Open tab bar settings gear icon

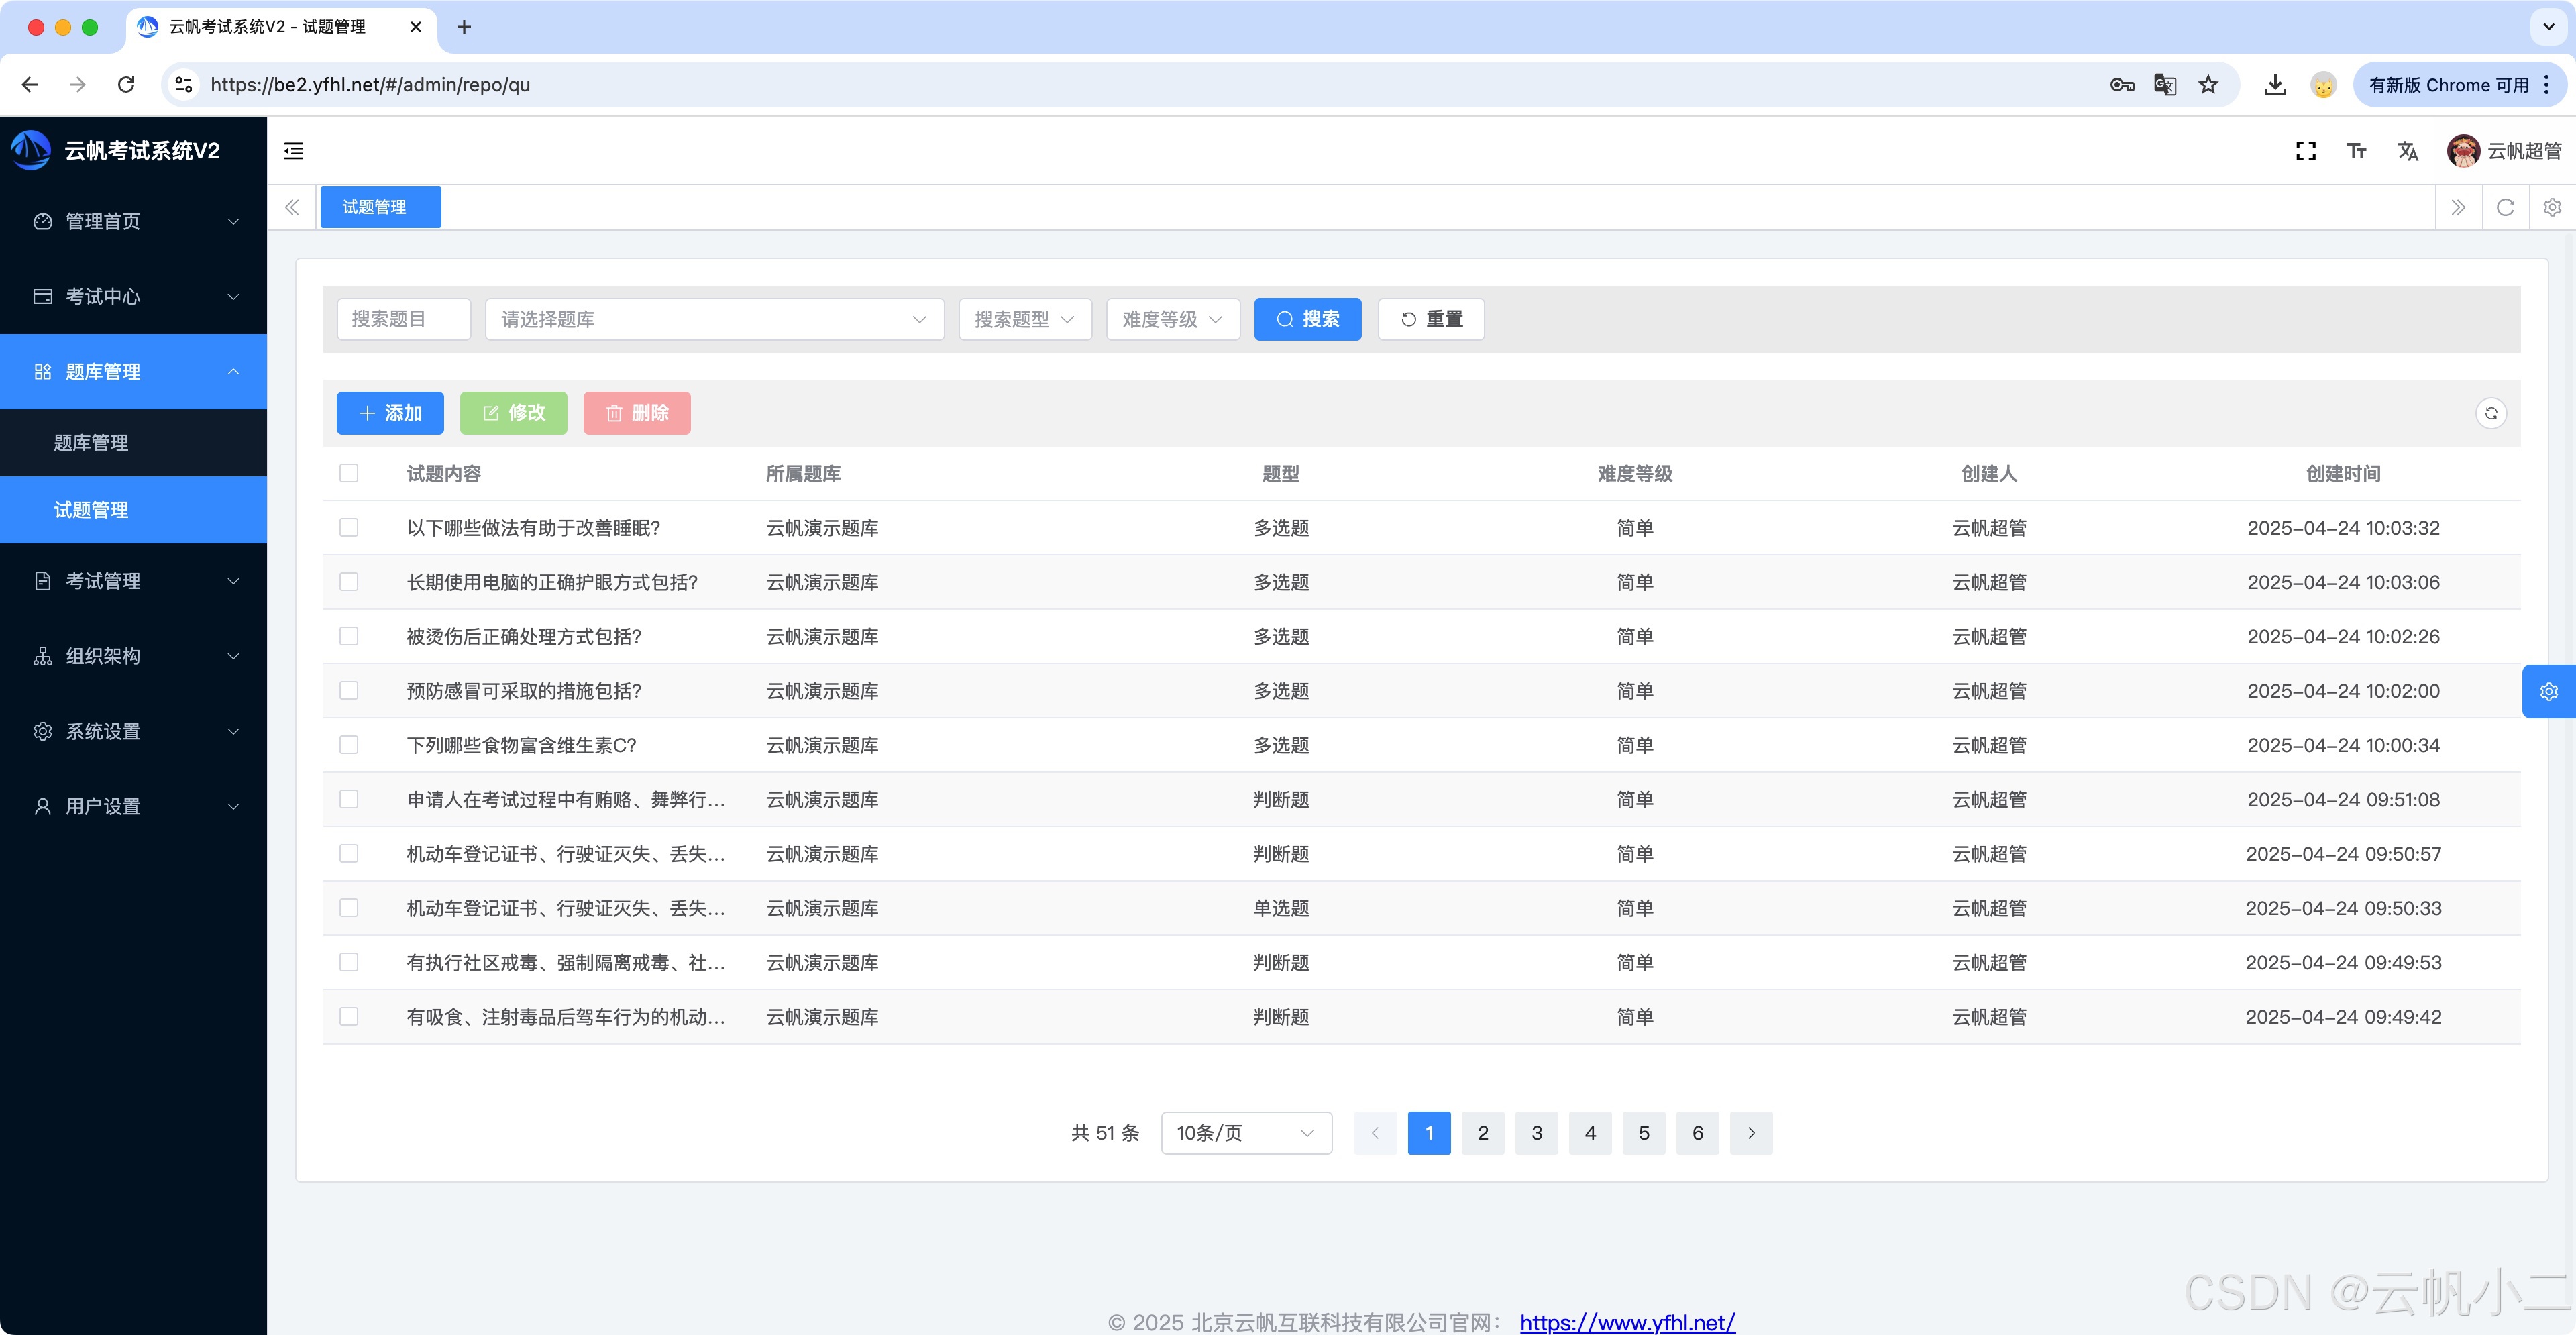point(2552,207)
